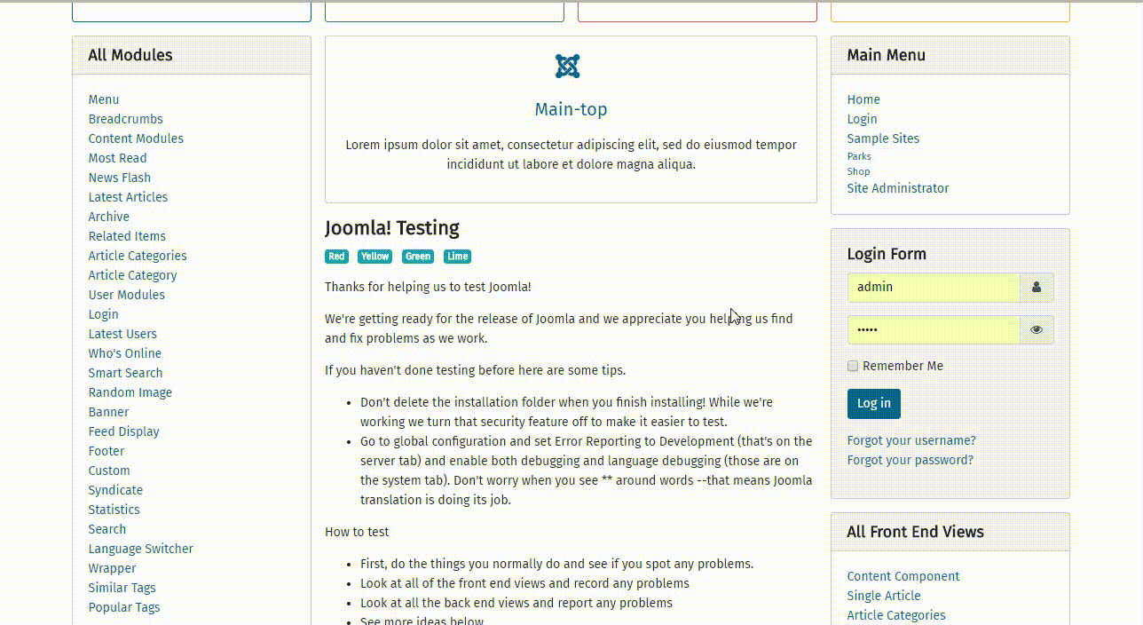Viewport: 1143px width, 625px height.
Task: Open Forgot your password? link
Action: pos(910,460)
